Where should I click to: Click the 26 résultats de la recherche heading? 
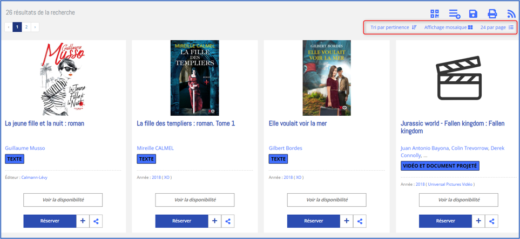[40, 12]
